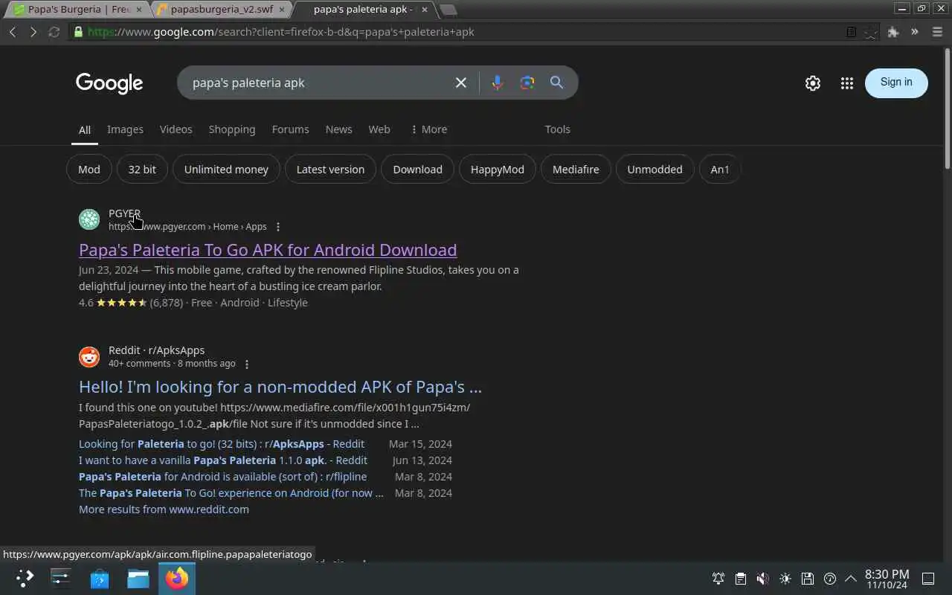Open Google quick settings gear

tap(813, 83)
